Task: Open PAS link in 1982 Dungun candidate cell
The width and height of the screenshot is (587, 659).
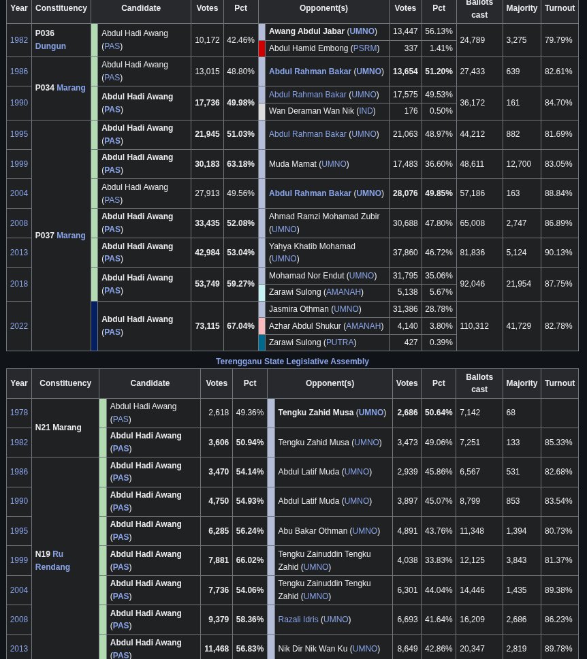Action: (112, 46)
